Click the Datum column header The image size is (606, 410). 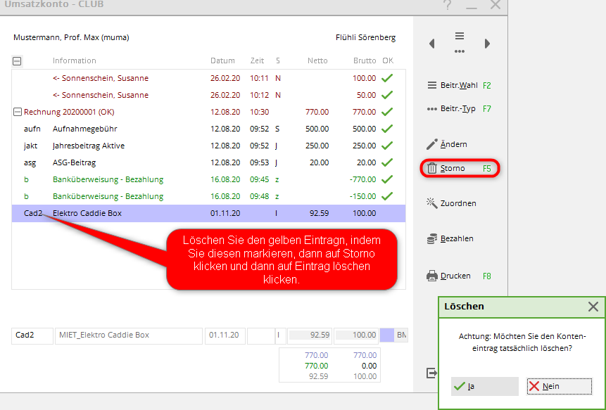tap(222, 60)
